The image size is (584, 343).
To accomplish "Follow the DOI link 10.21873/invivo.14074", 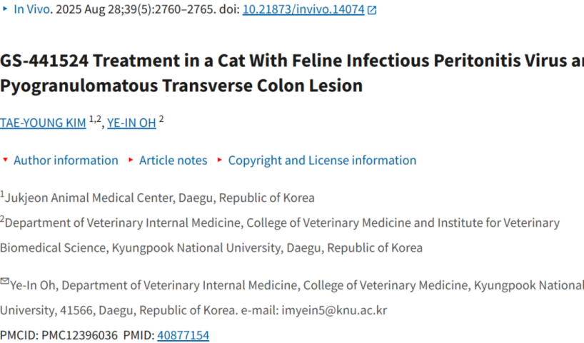I will (303, 10).
